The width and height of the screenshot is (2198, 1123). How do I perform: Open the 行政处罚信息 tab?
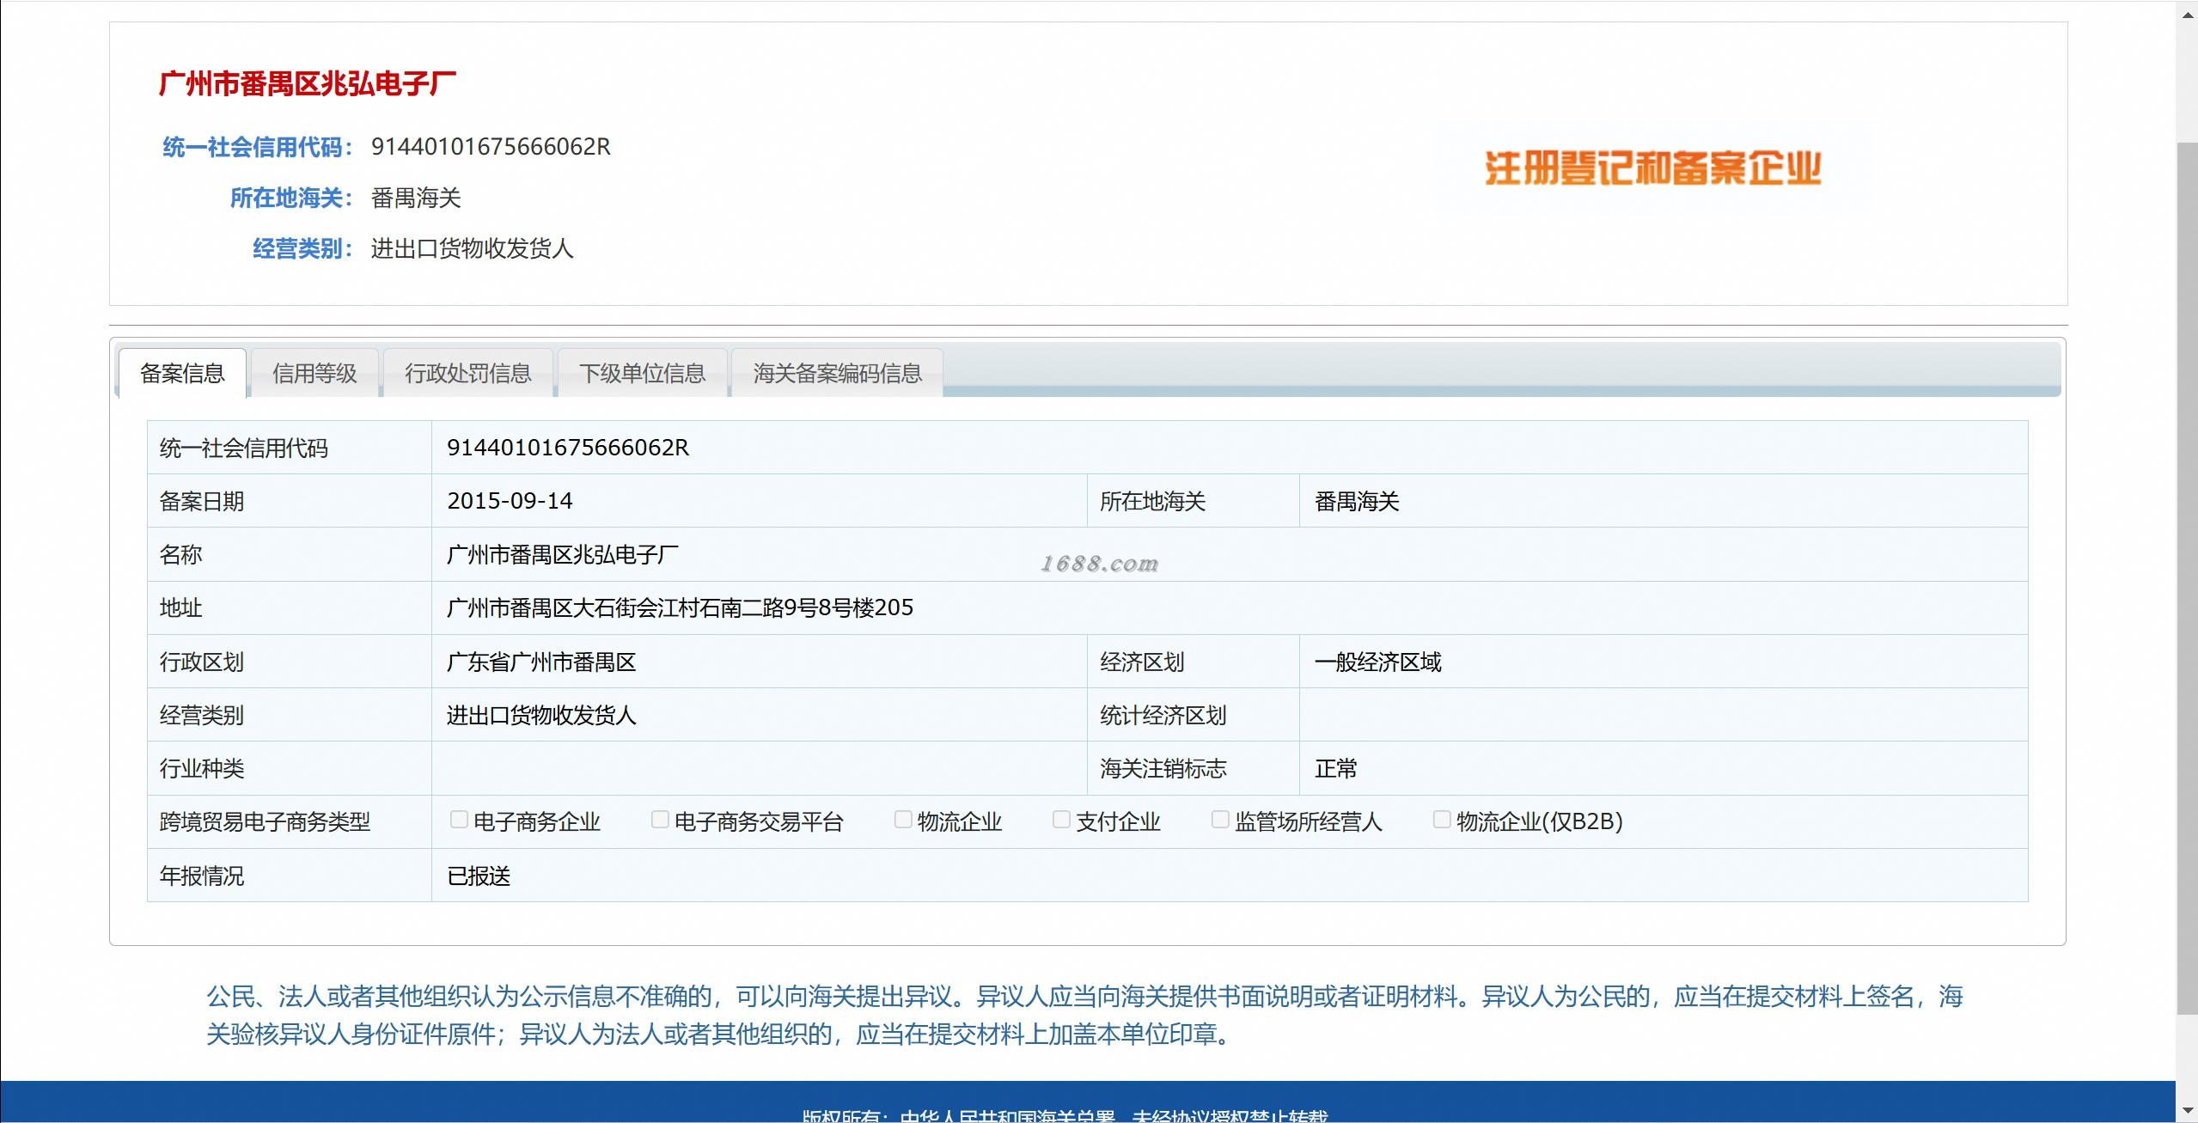coord(467,373)
